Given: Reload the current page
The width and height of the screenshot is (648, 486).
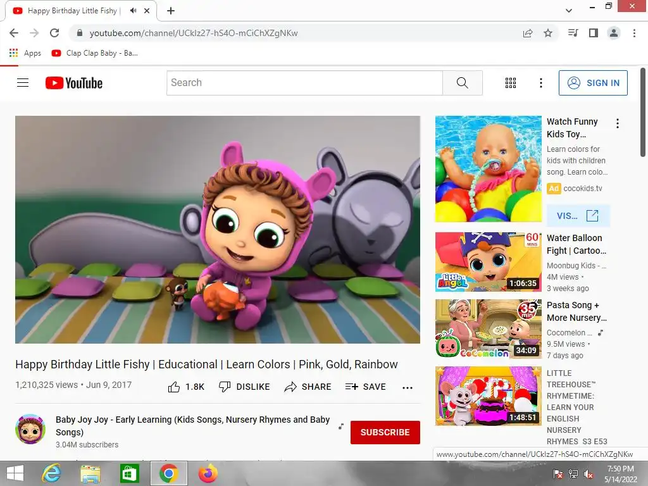Looking at the screenshot, I should click(54, 33).
